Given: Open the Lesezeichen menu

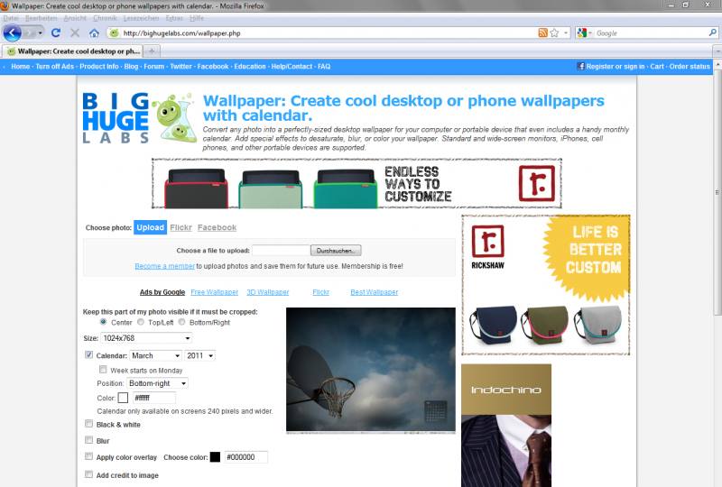Looking at the screenshot, I should 142,18.
